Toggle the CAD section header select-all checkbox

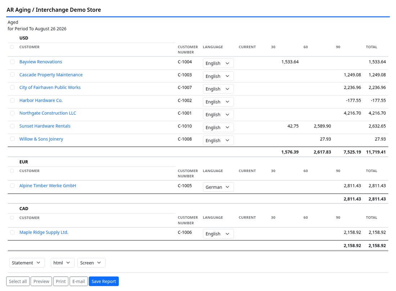pyautogui.click(x=12, y=218)
